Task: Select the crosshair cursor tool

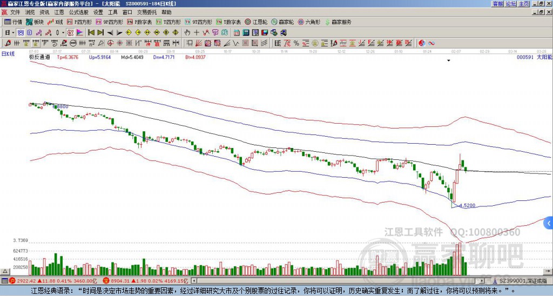Action: tap(197, 33)
